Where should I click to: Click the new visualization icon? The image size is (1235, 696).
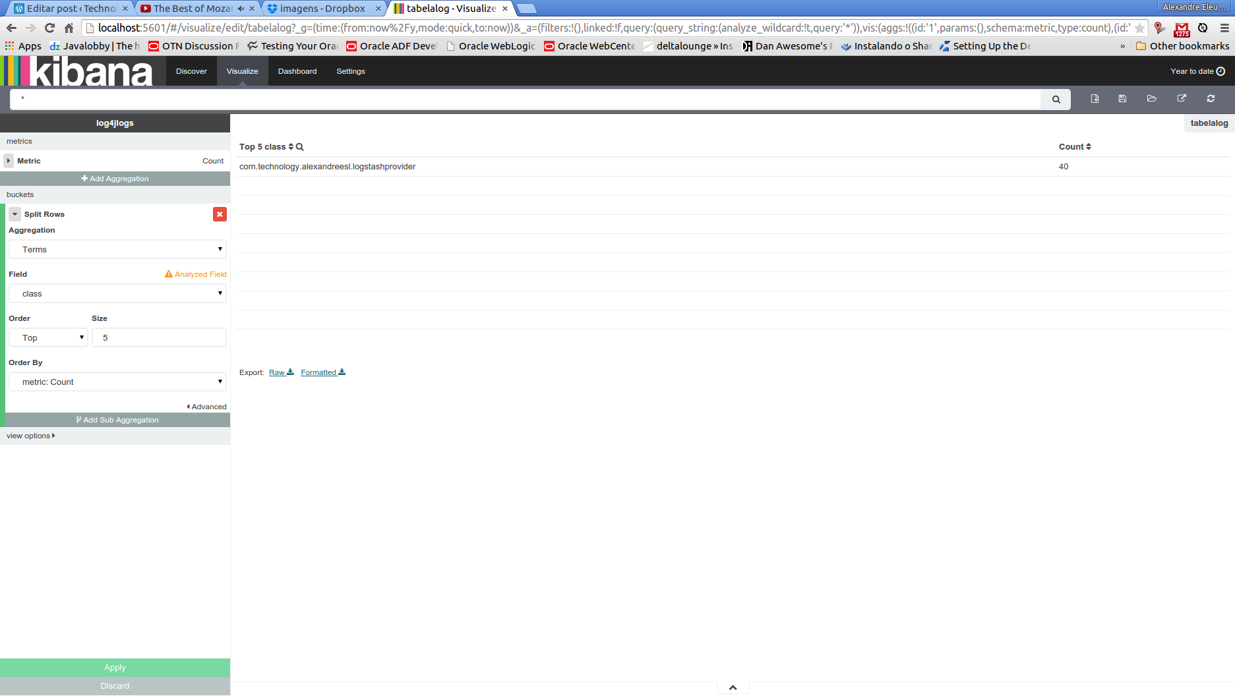pos(1095,99)
